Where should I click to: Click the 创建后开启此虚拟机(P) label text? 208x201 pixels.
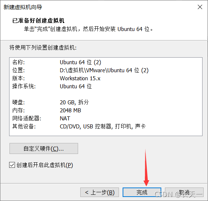point(45,165)
